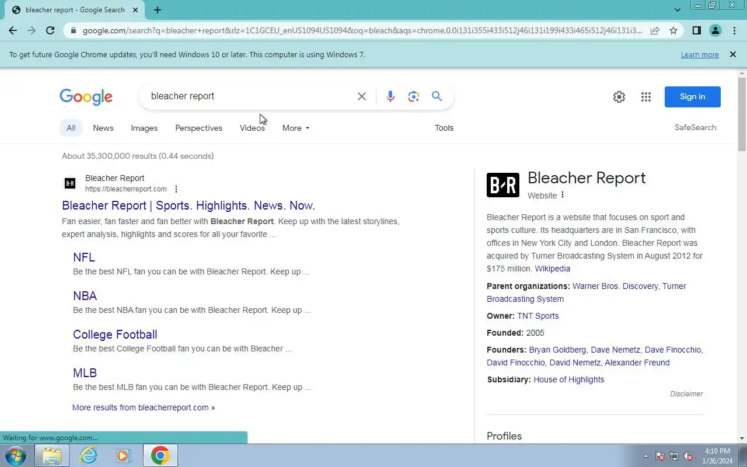747x467 pixels.
Task: Open Bleacher Report main result title
Action: tap(189, 205)
